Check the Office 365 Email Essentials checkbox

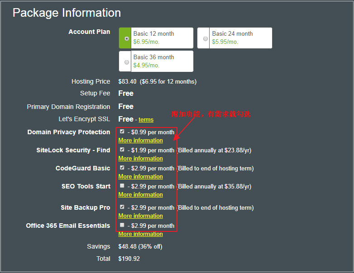click(x=122, y=225)
